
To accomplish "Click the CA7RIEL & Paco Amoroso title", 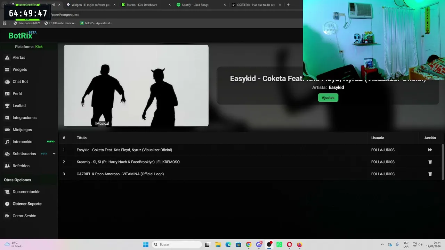I will click(x=120, y=174).
